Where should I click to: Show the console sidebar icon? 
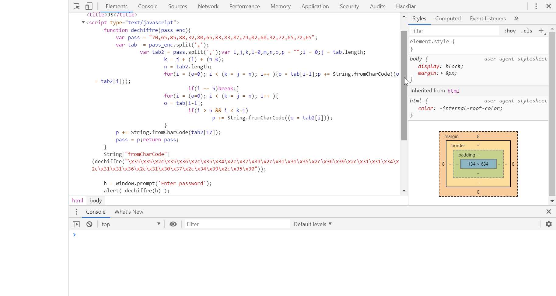tap(76, 224)
